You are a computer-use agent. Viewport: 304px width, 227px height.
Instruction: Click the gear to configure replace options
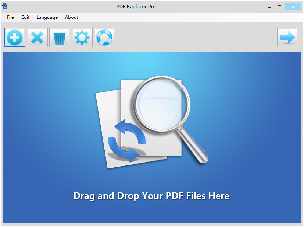pyautogui.click(x=82, y=37)
